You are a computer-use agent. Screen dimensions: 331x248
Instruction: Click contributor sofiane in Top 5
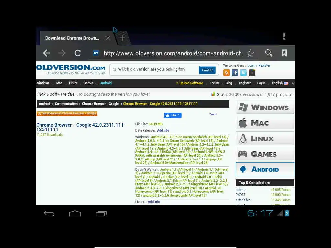[x=241, y=190]
